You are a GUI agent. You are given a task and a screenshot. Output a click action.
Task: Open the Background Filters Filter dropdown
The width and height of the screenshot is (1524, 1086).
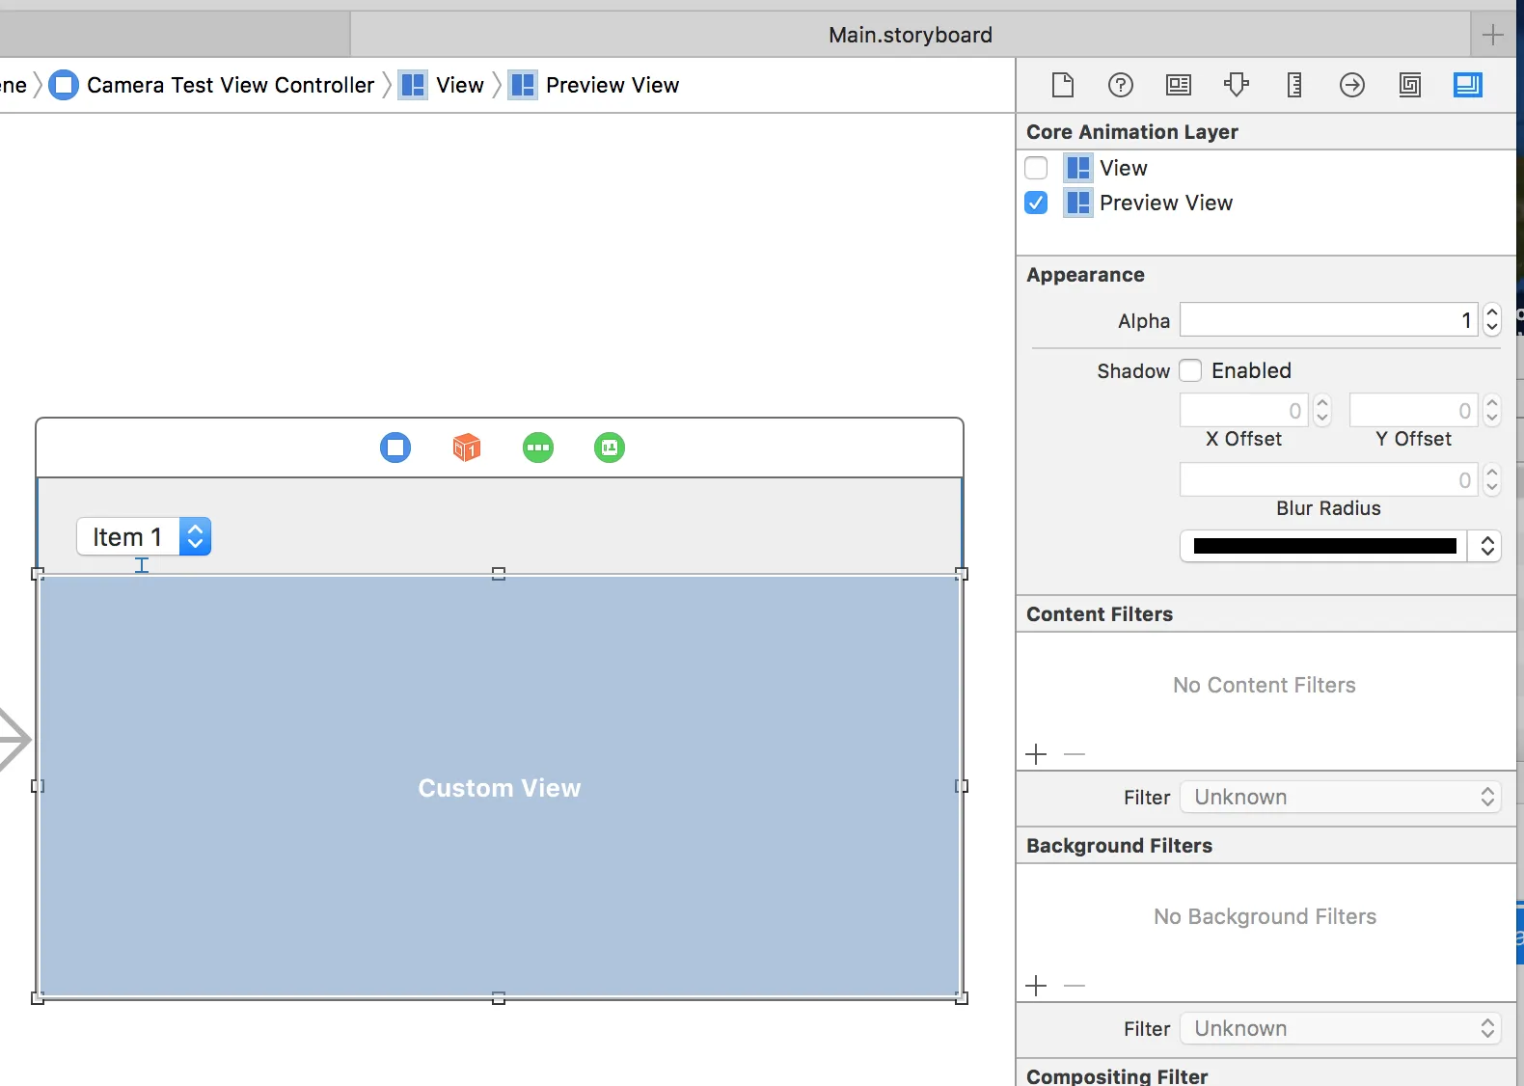pos(1341,1028)
